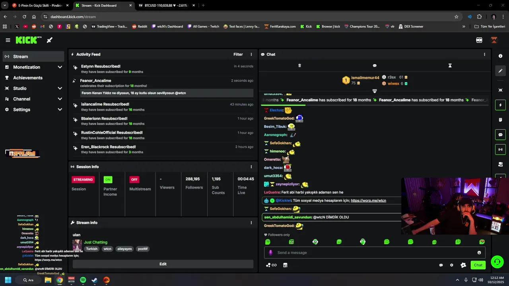Click username ismailmemur44 in leaderboard
Image resolution: width=509 pixels, height=286 pixels.
365,78
